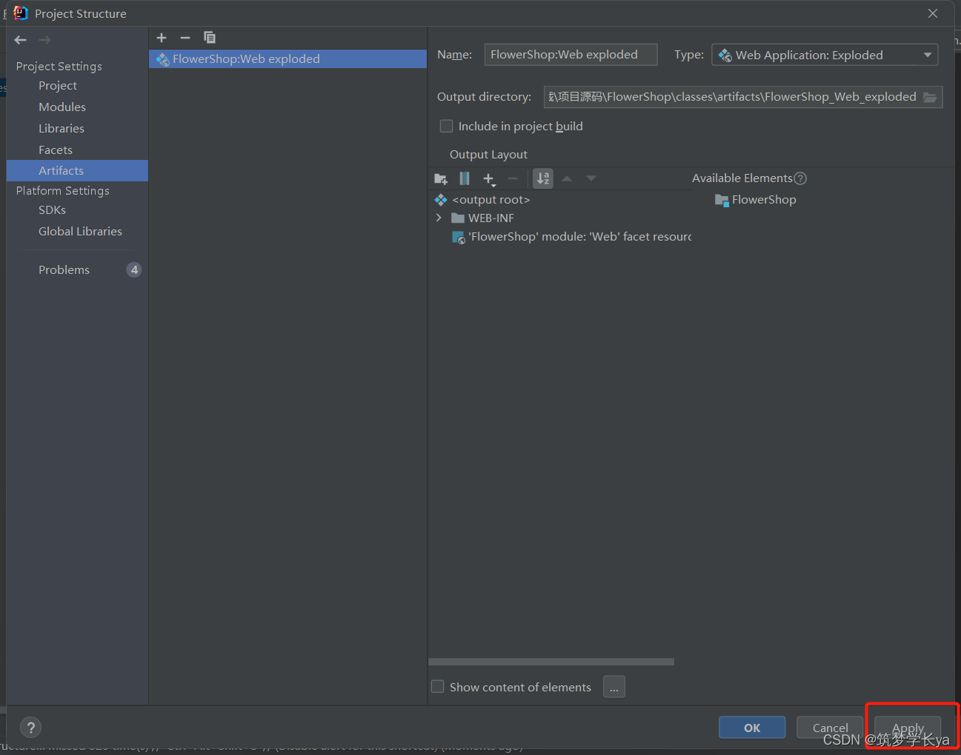Open the Modules settings page
The height and width of the screenshot is (755, 961).
click(62, 107)
